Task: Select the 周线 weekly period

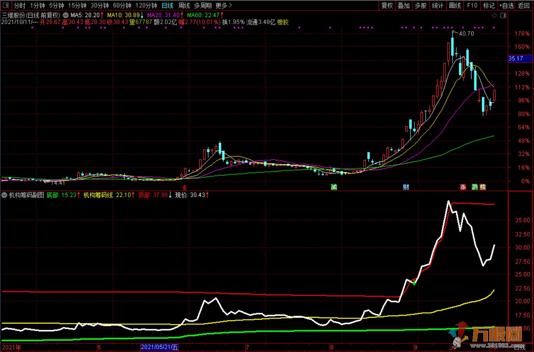Action: (184, 5)
